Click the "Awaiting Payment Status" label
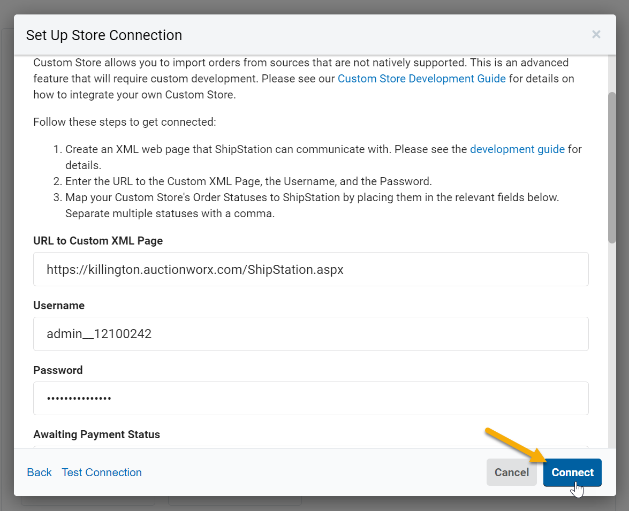 point(96,434)
